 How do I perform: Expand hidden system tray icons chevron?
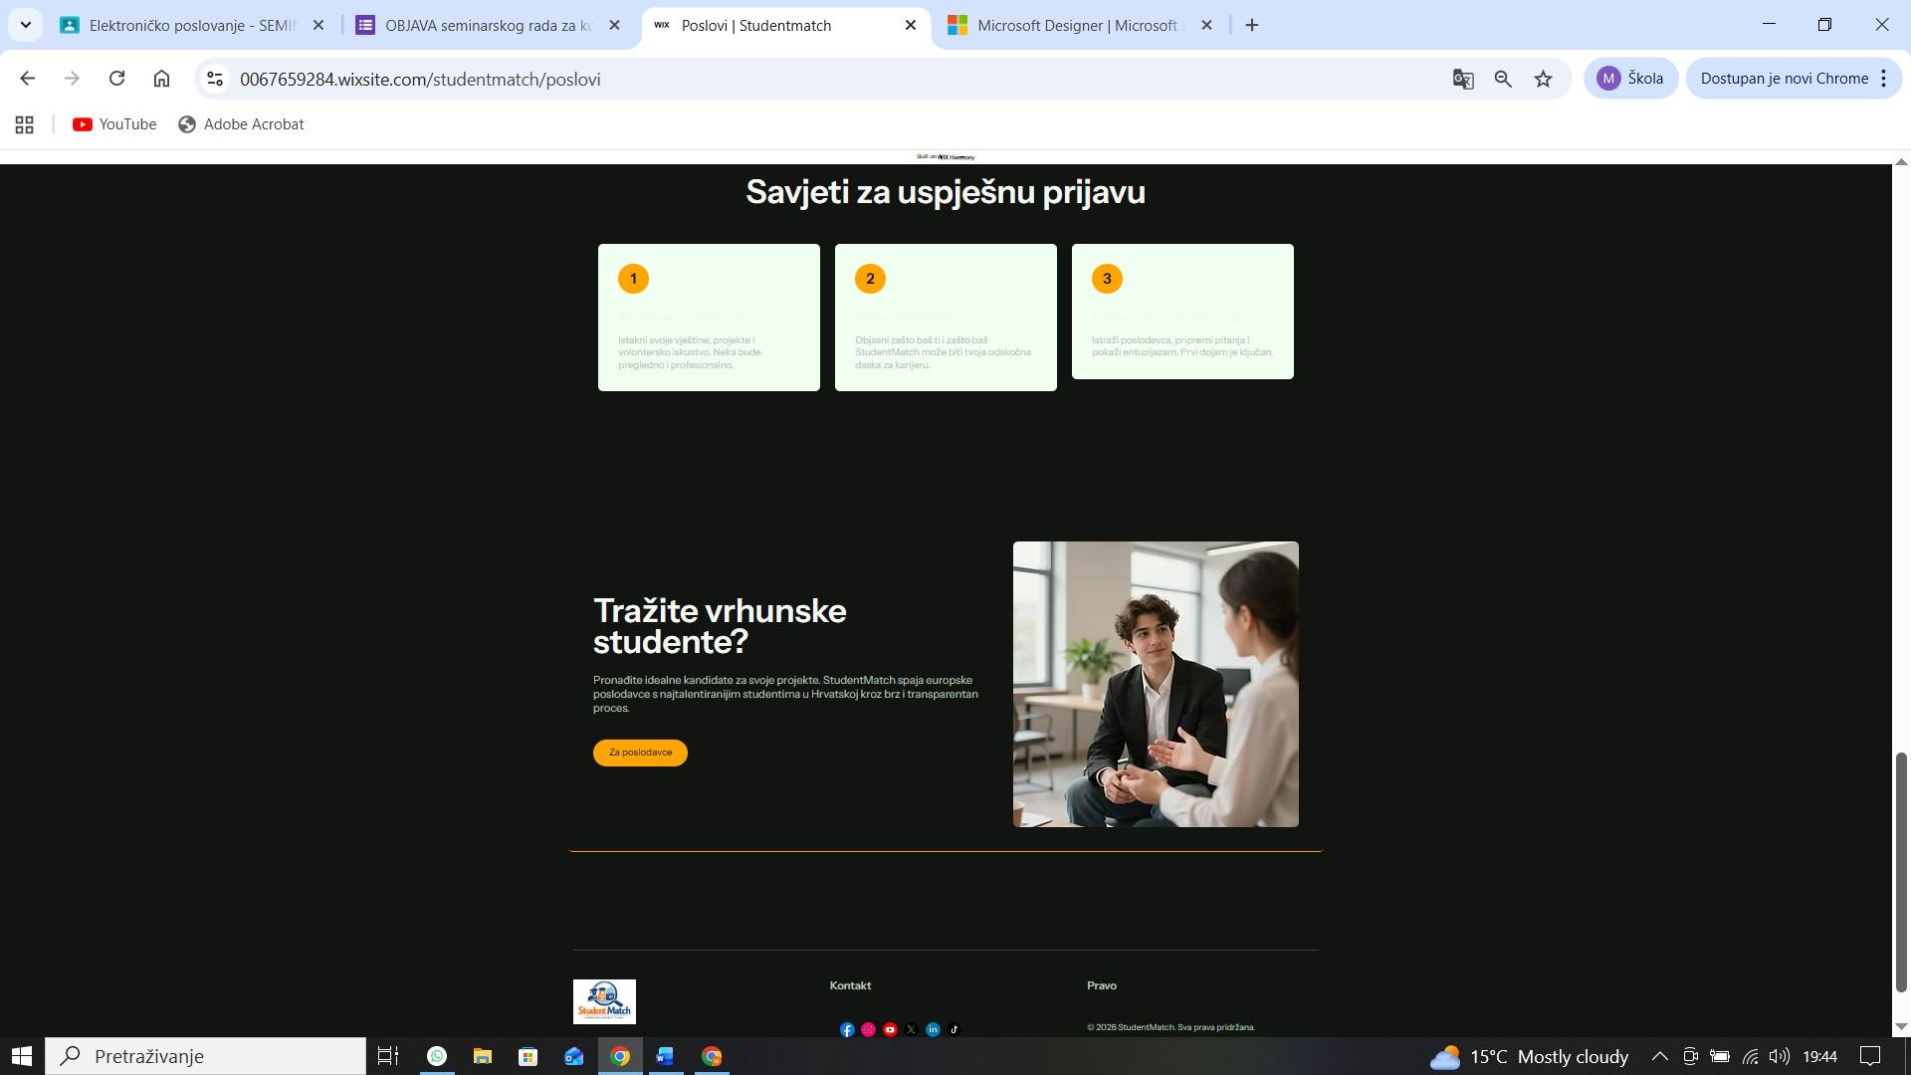click(1659, 1056)
